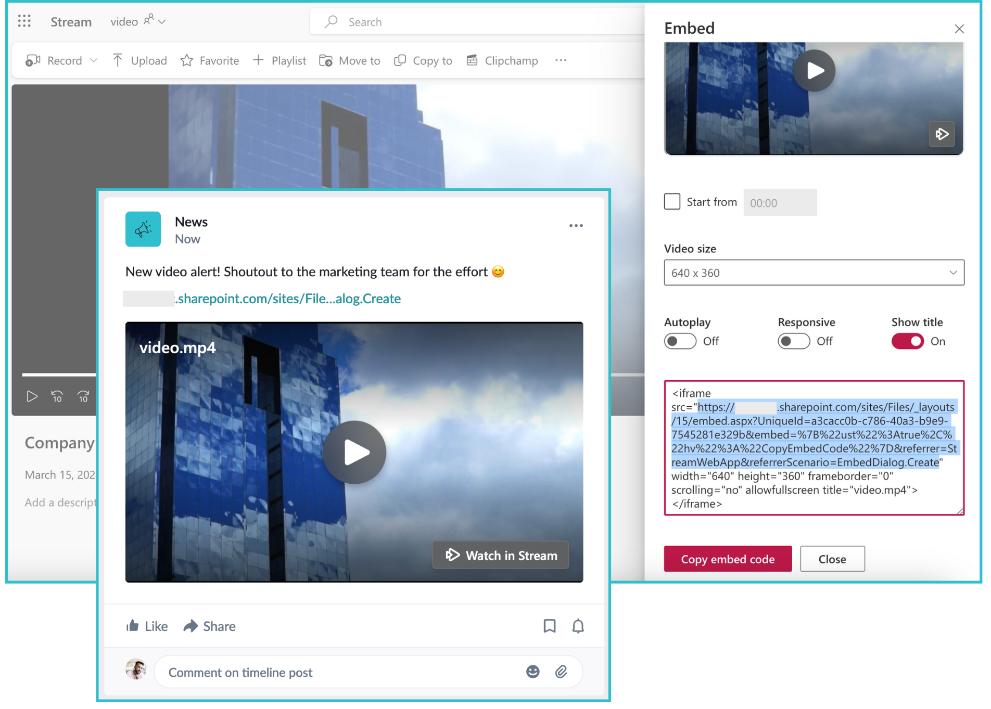991x709 pixels.
Task: Add the video to a Playlist
Action: tap(279, 60)
